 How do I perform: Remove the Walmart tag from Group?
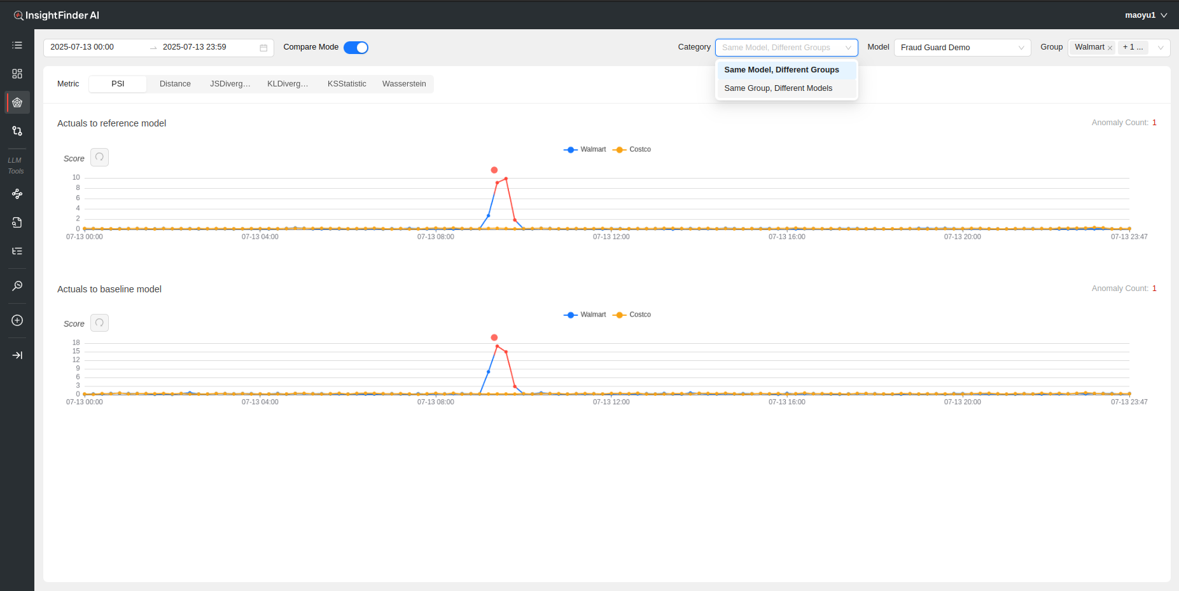(x=1110, y=48)
